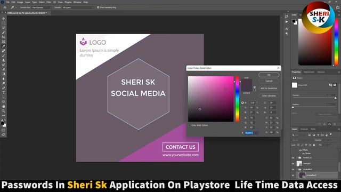
Task: Select the Move tool in the toolbox
Action: 4,19
